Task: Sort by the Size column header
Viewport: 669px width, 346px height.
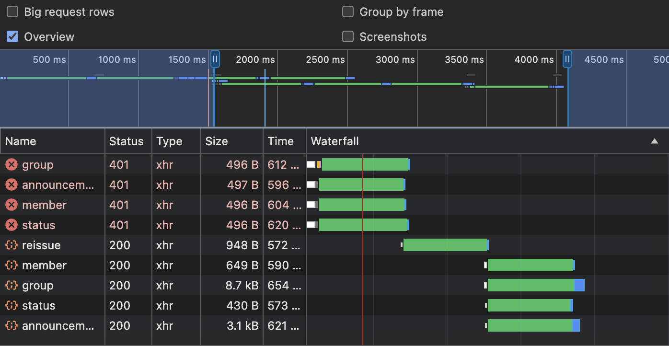Action: click(217, 141)
